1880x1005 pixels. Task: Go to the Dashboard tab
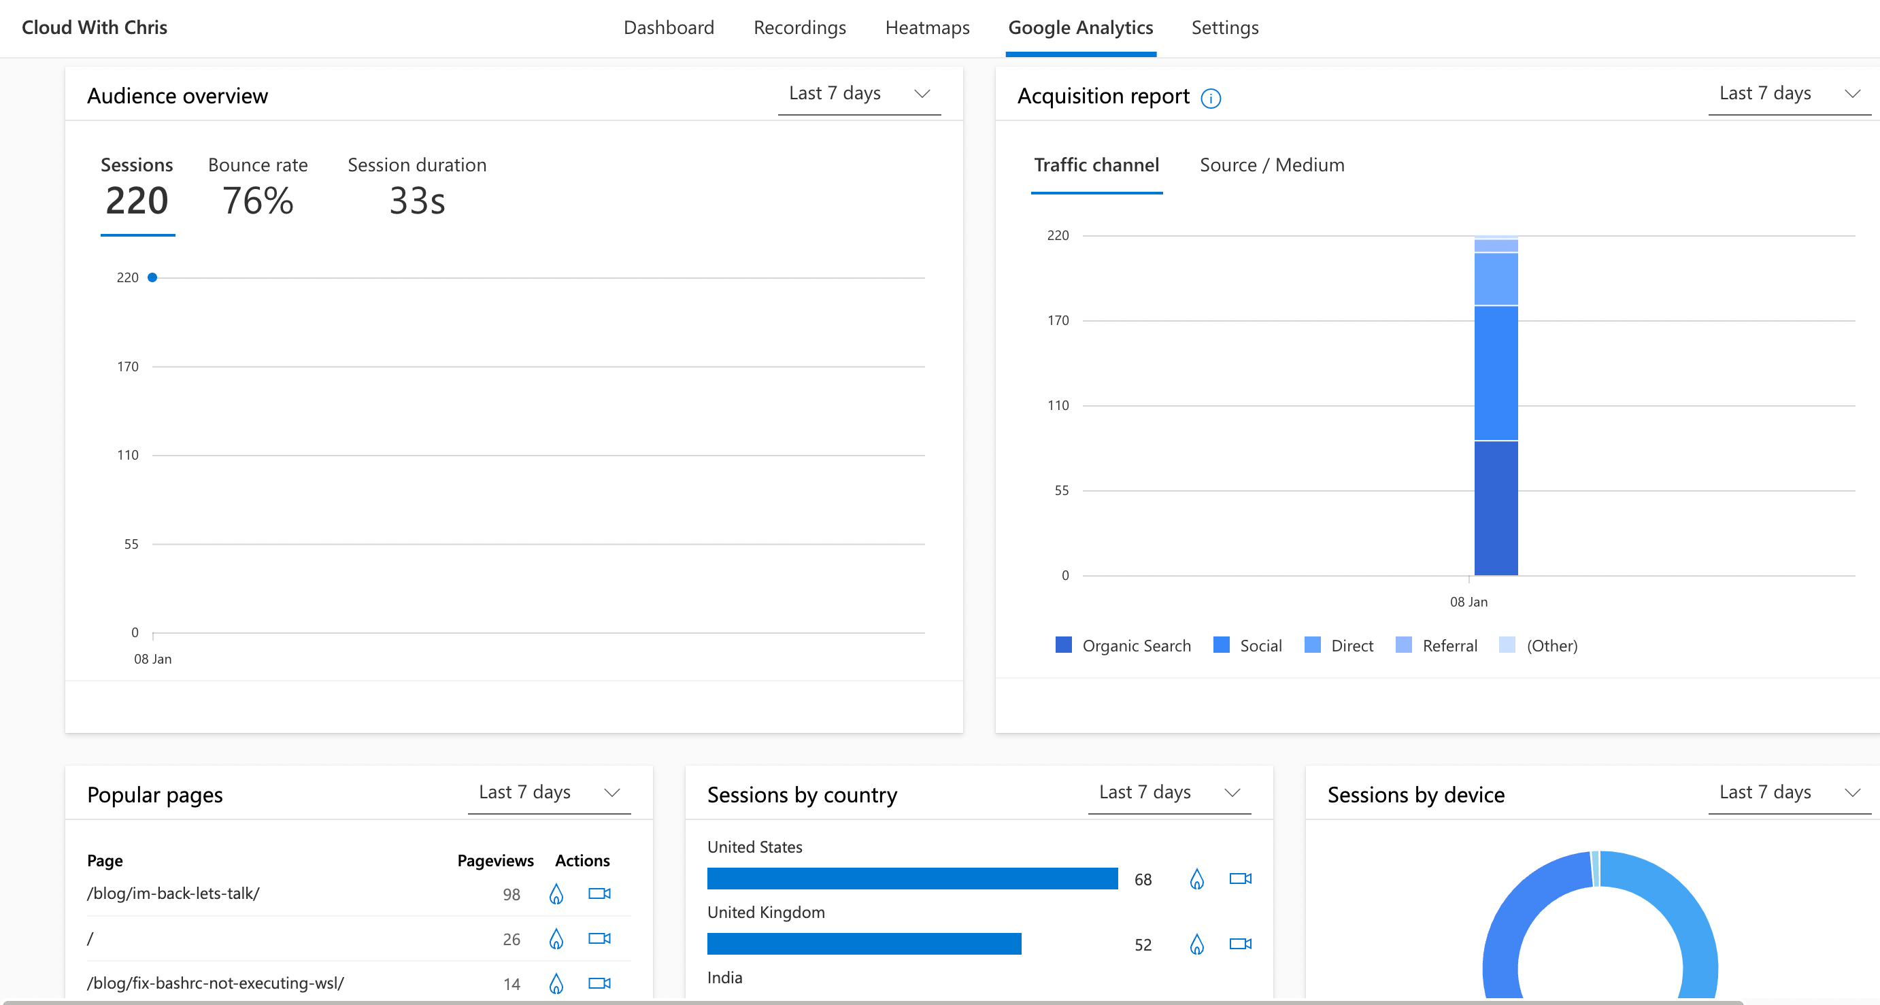[669, 28]
